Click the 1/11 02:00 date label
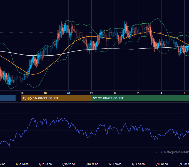Screen dimensions: 189x167 (138, 164)
